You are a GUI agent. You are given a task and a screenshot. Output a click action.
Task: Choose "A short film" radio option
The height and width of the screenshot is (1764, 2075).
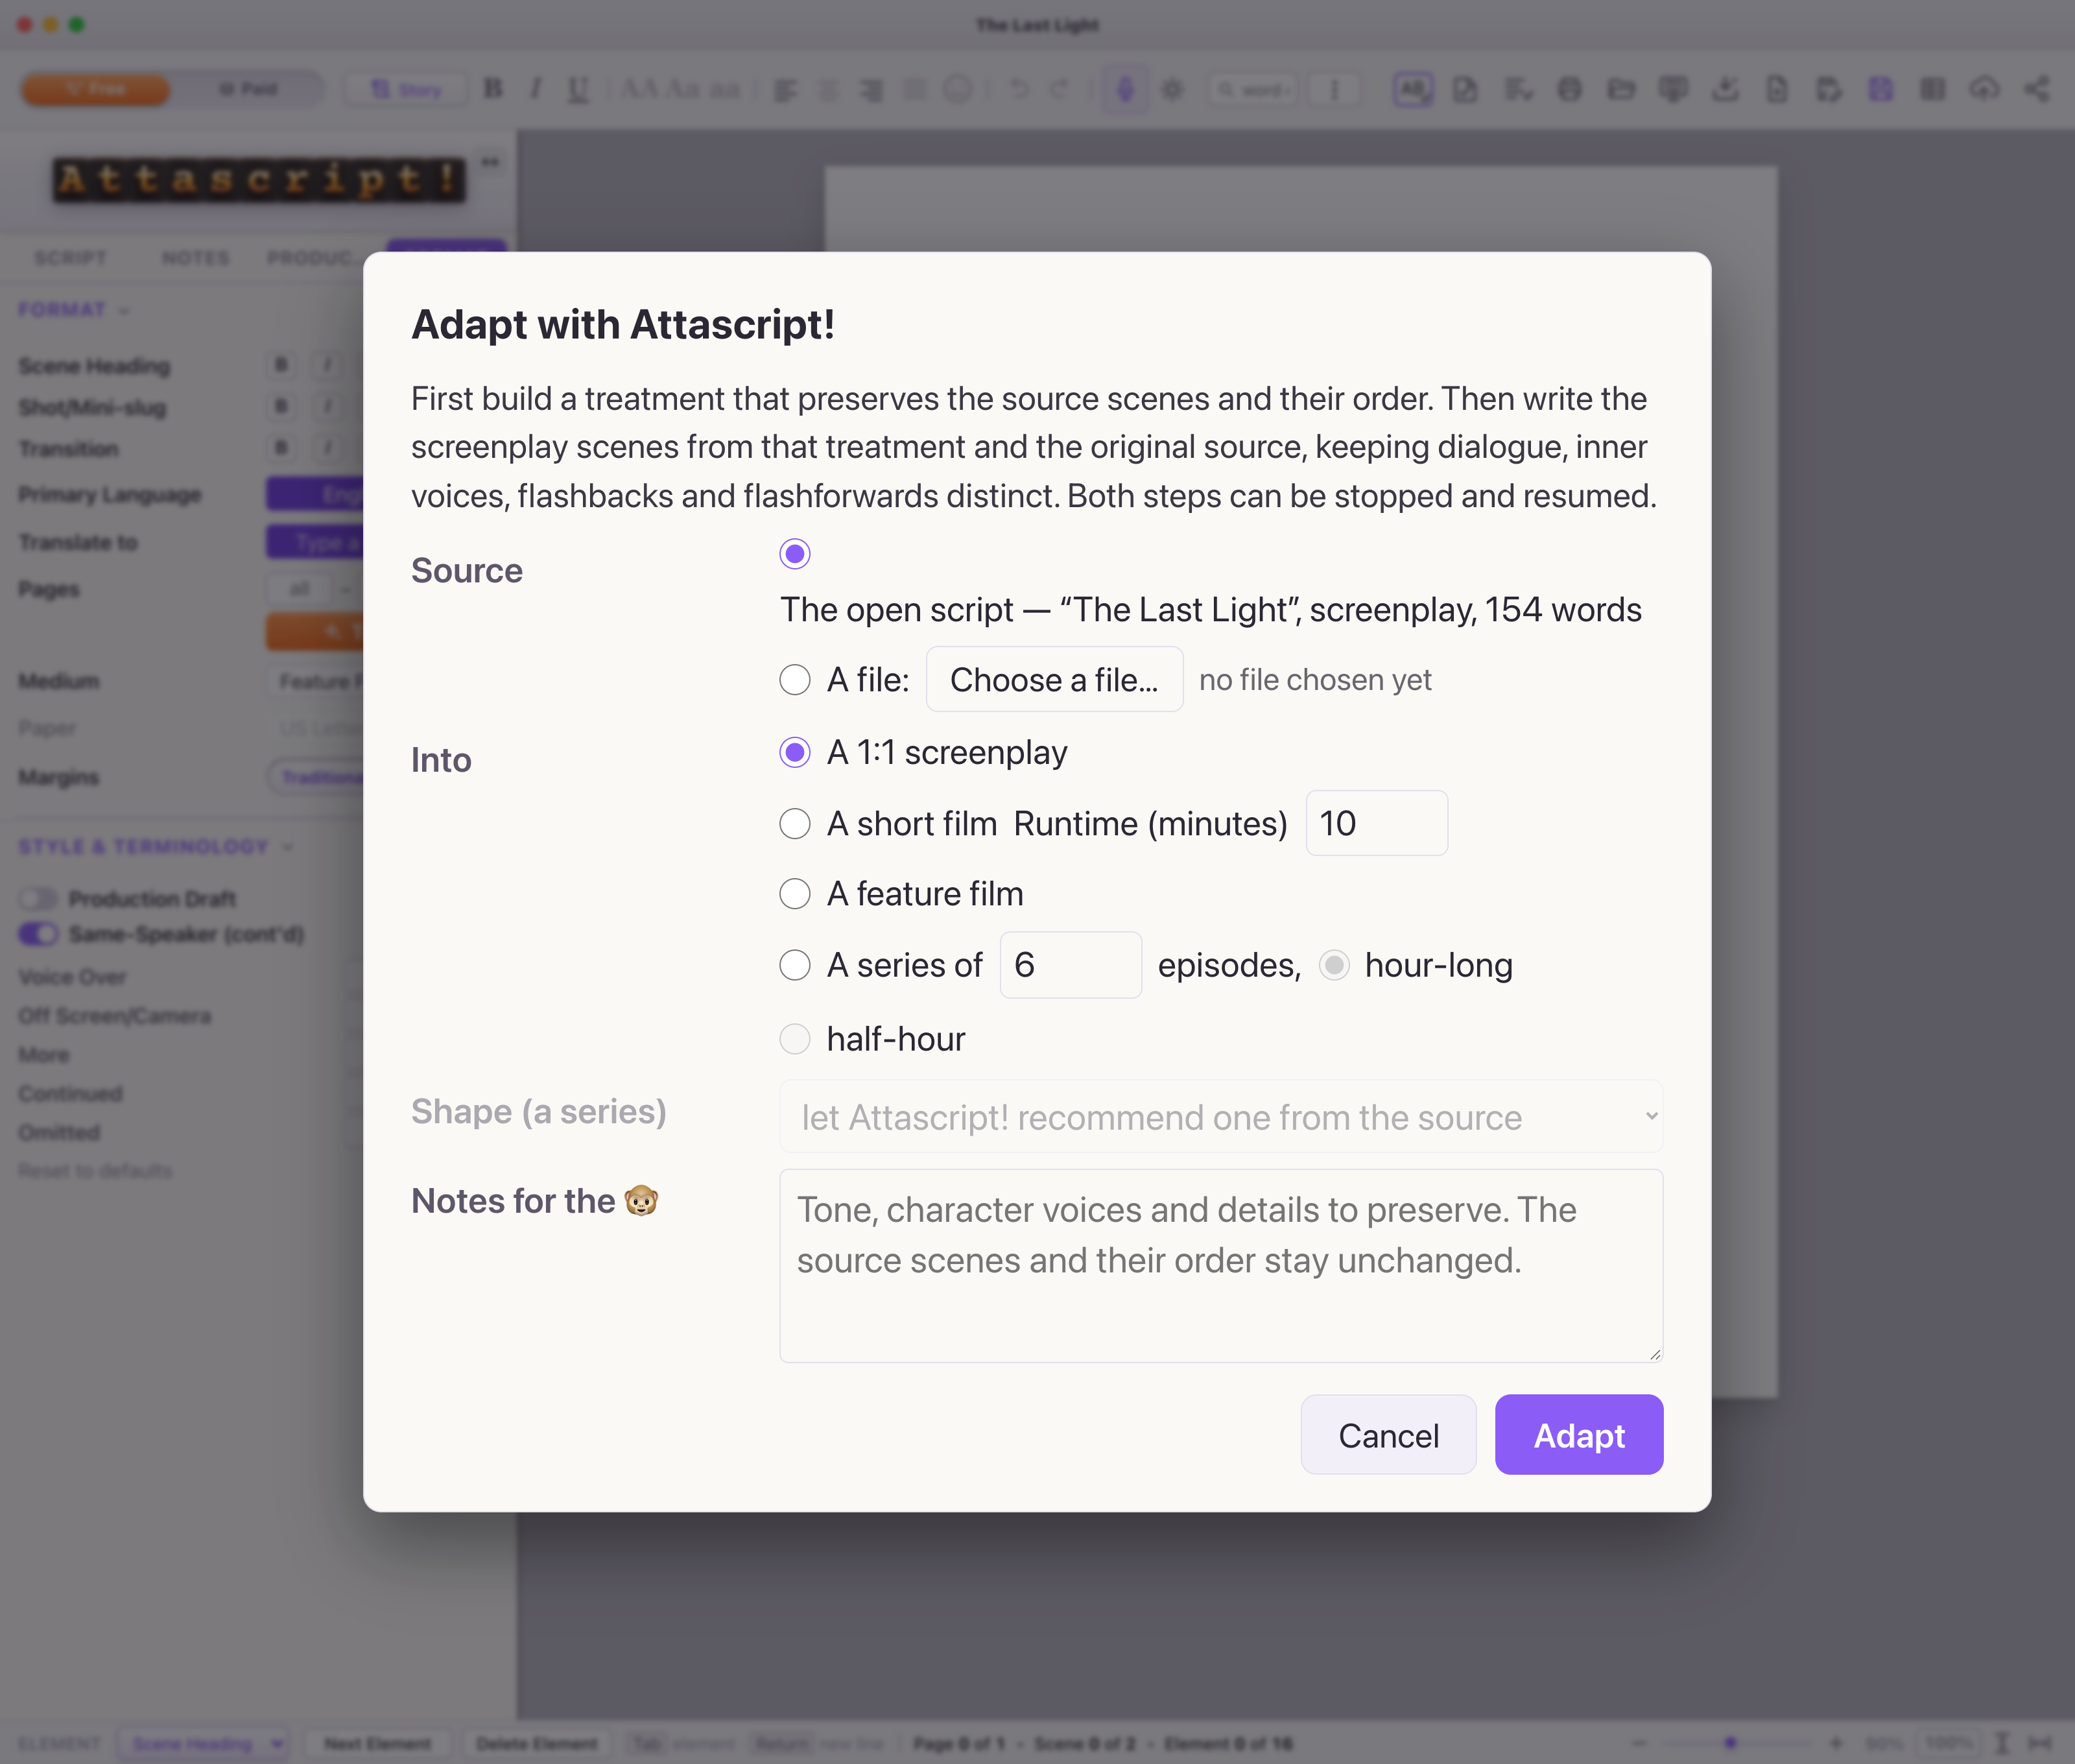pyautogui.click(x=795, y=824)
